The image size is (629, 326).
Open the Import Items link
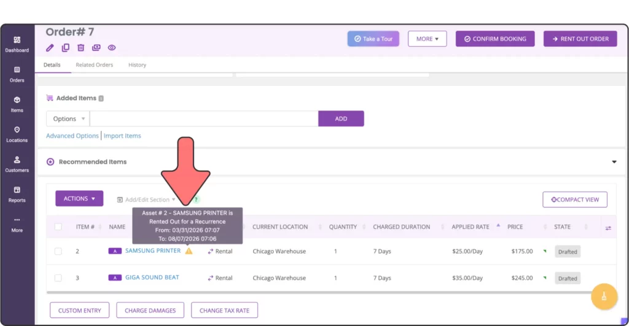122,136
